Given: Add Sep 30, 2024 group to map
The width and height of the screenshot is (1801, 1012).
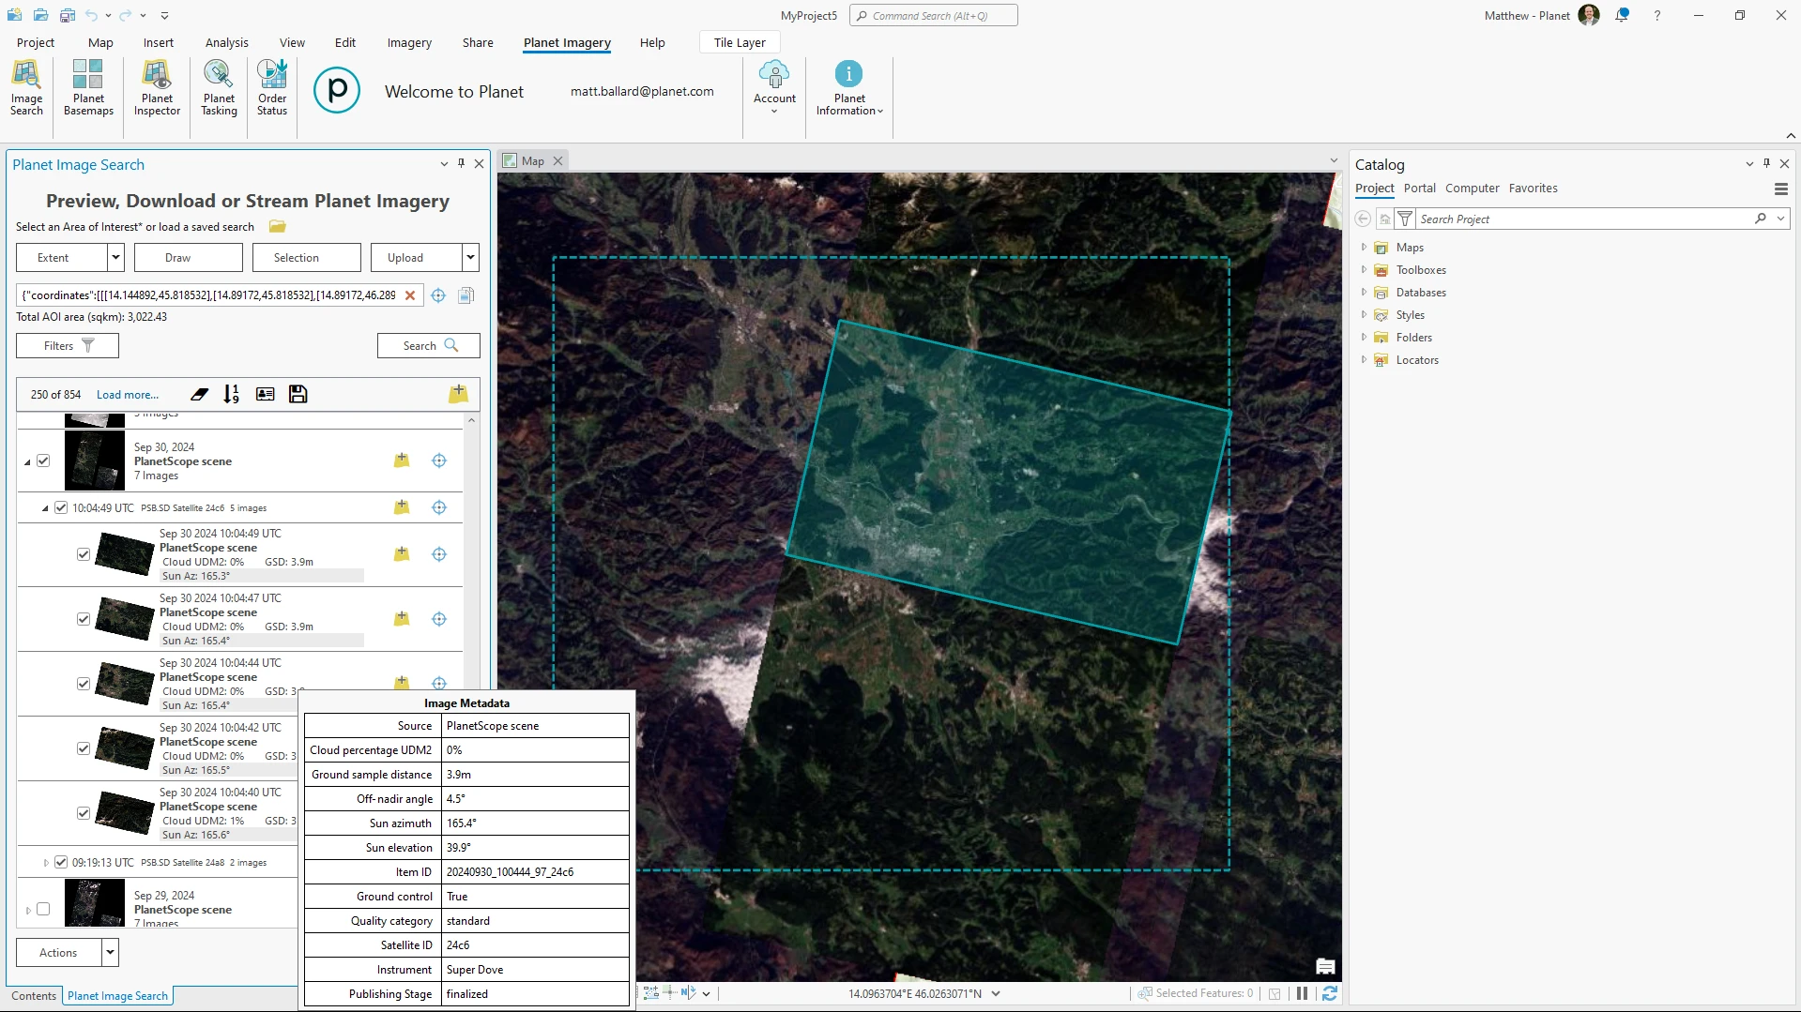Looking at the screenshot, I should coord(402,461).
